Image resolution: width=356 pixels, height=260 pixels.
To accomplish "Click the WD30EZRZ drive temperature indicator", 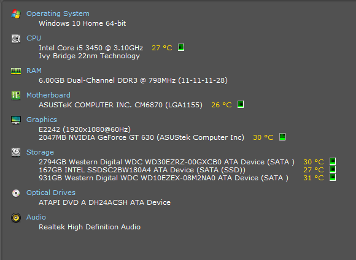I will pos(333,161).
